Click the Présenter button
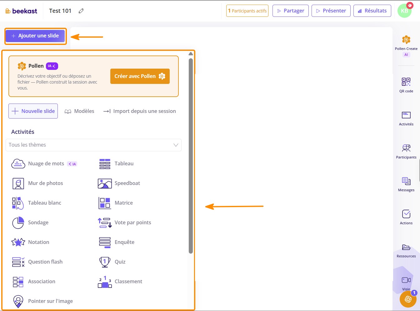420x311 pixels. point(331,11)
